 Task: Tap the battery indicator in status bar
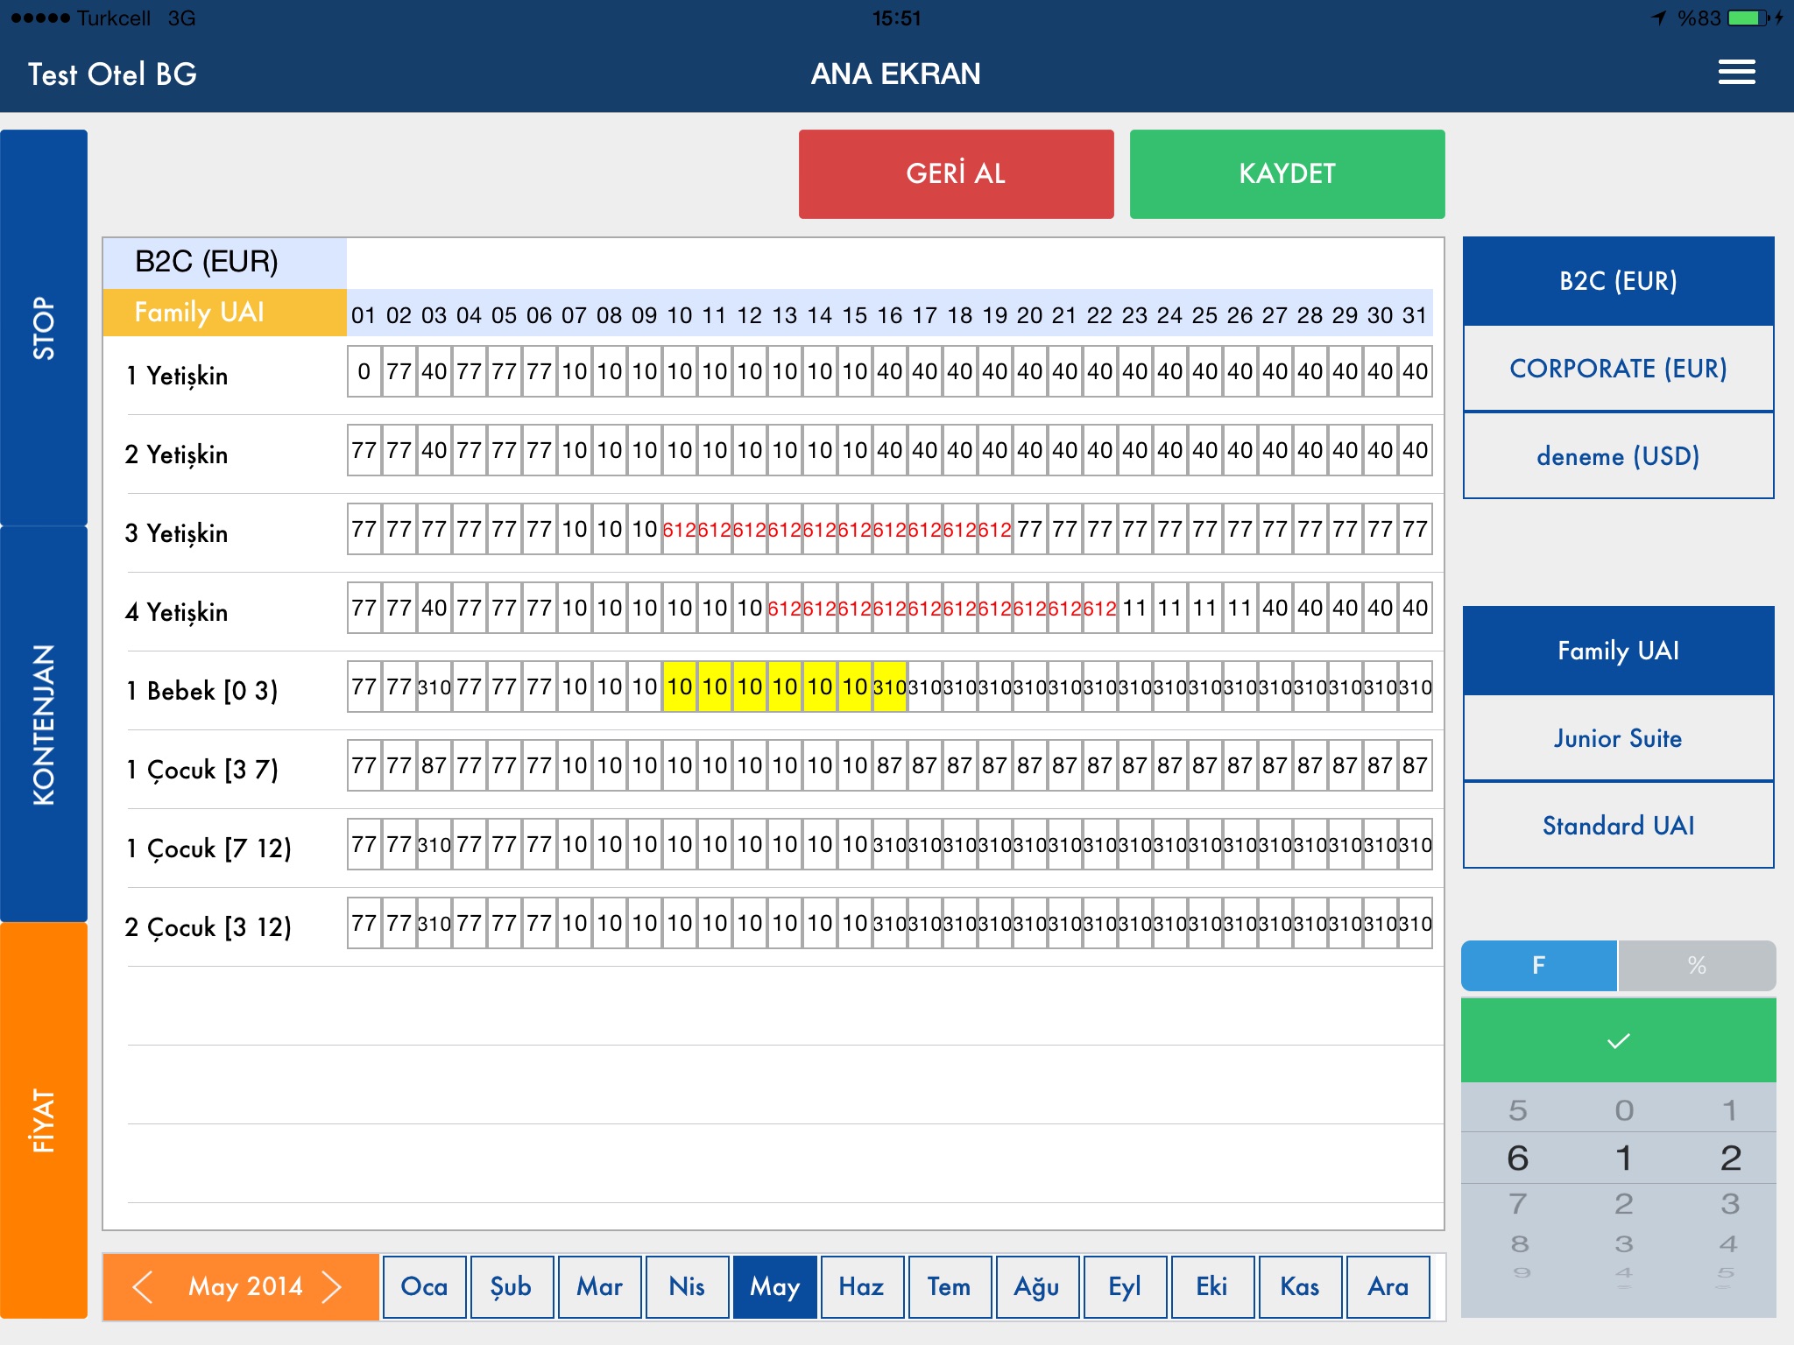1749,18
